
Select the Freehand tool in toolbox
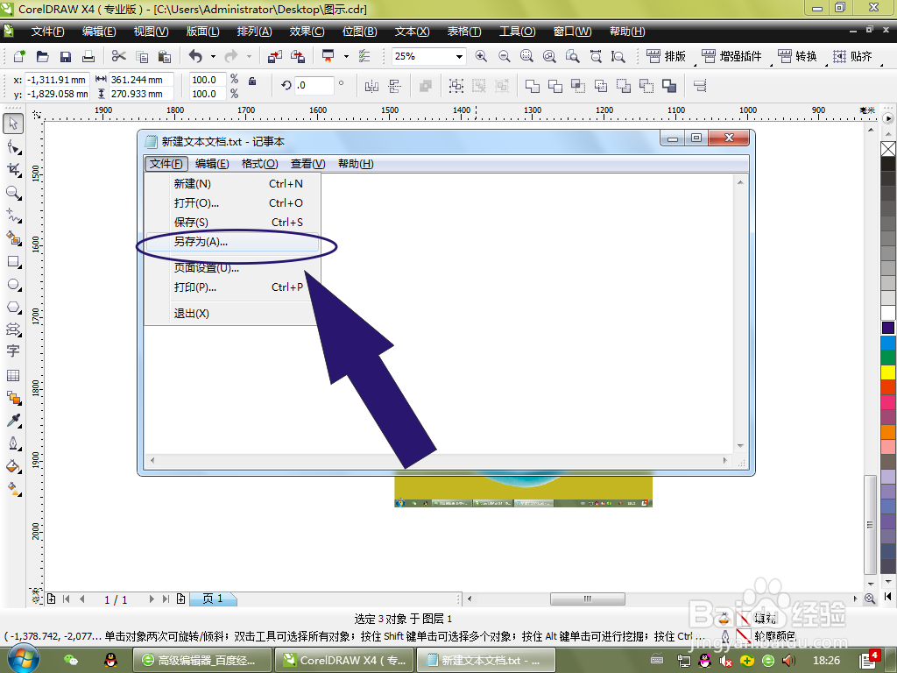[x=13, y=216]
